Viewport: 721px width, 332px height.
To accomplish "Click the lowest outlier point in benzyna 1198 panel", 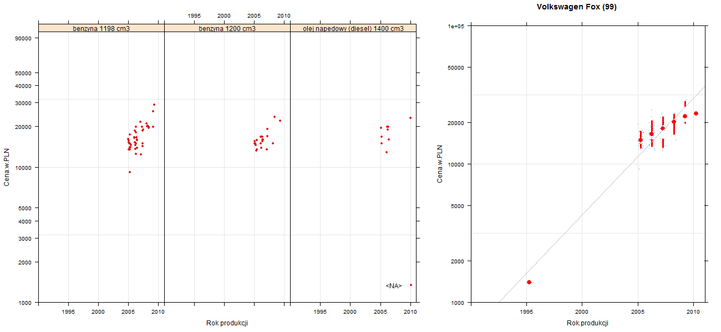I will coord(130,172).
